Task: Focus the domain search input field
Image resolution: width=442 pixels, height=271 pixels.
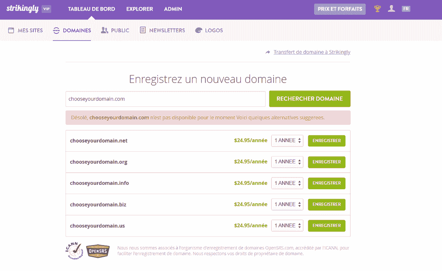Action: point(165,99)
